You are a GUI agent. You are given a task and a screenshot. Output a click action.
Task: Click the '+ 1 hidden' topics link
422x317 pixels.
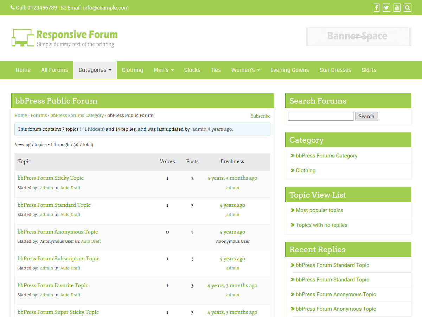click(92, 129)
